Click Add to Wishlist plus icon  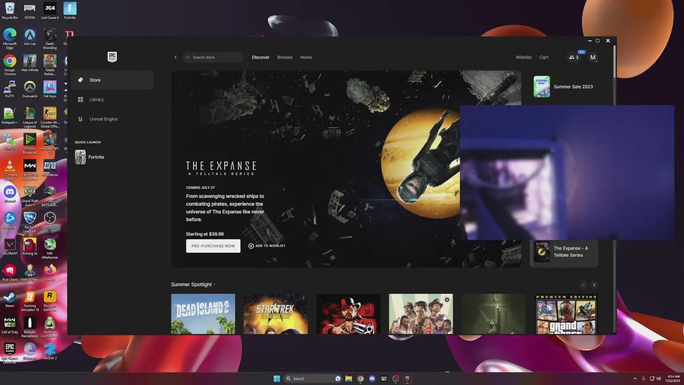click(x=251, y=246)
